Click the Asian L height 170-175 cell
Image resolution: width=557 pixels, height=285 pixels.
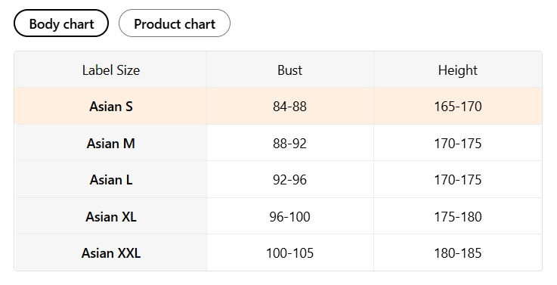(457, 179)
